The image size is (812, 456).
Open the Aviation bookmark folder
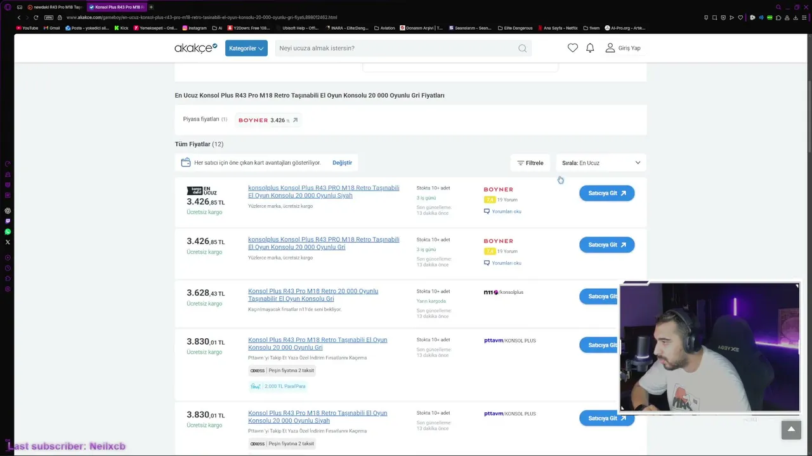(x=384, y=28)
